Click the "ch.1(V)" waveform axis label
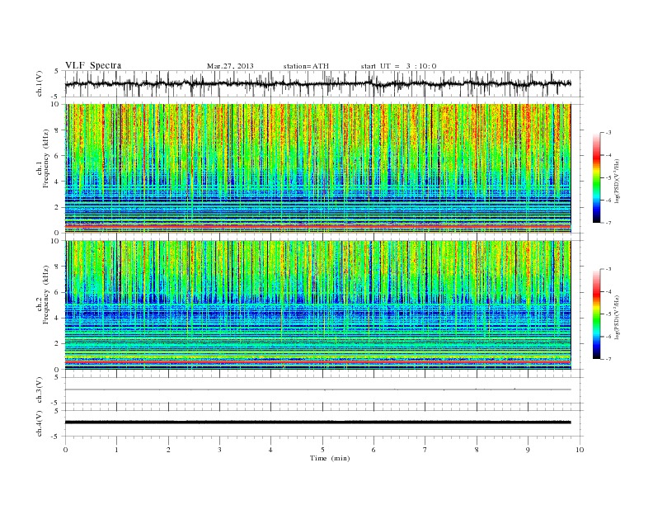 click(x=40, y=83)
